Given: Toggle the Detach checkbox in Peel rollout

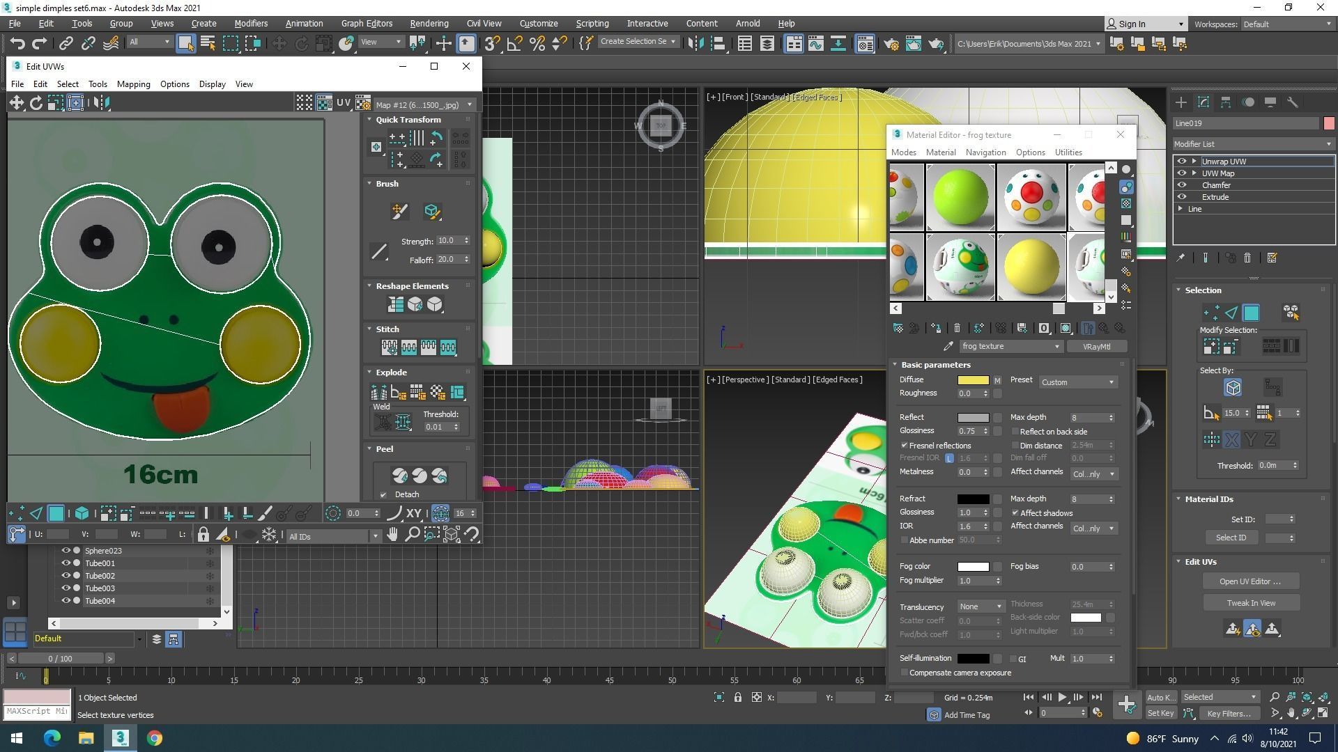Looking at the screenshot, I should click(x=383, y=495).
